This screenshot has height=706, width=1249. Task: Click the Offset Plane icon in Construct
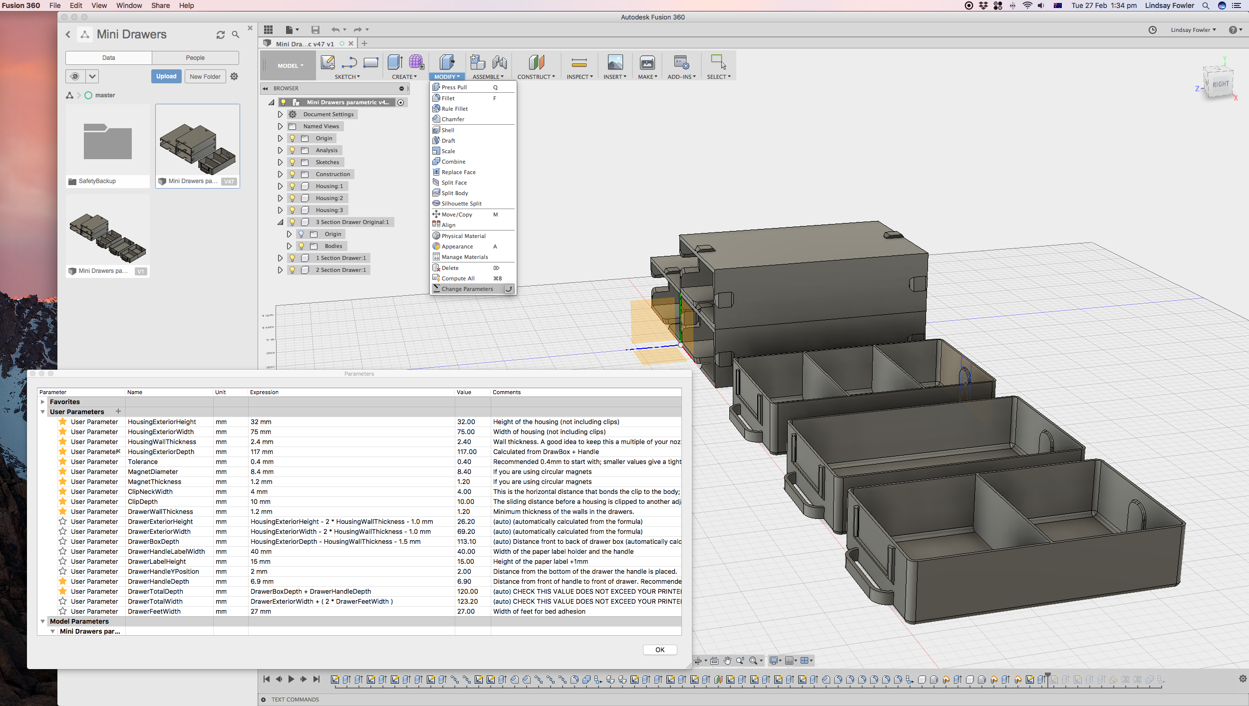(536, 62)
